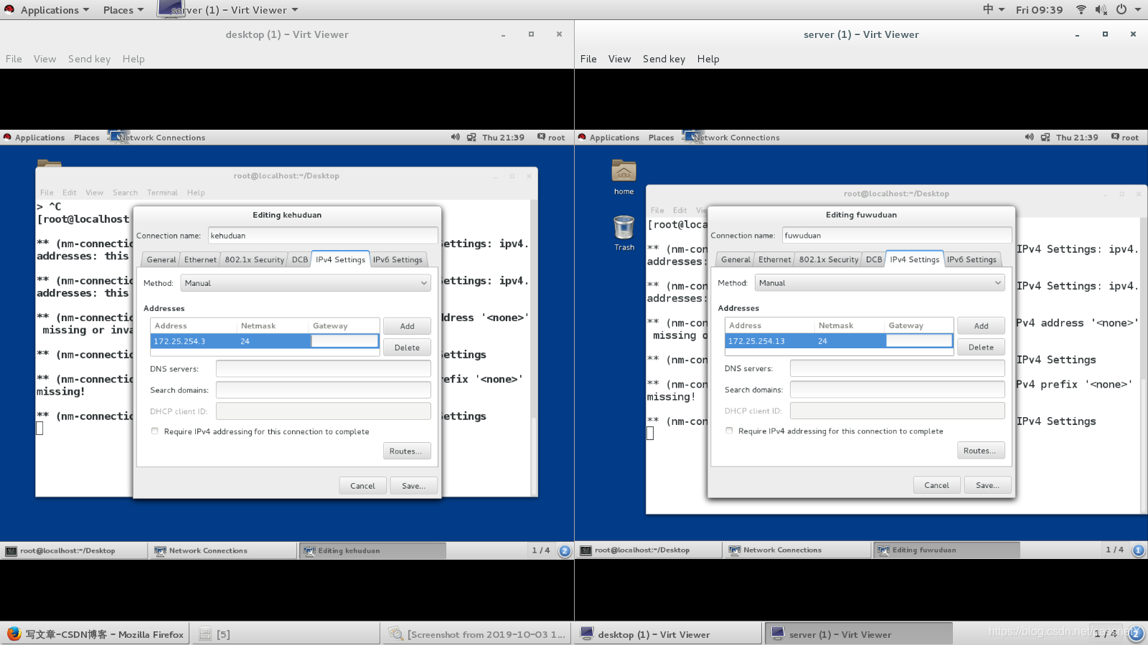Click workspace switcher icon in server guest
The image size is (1148, 645).
click(x=1138, y=550)
